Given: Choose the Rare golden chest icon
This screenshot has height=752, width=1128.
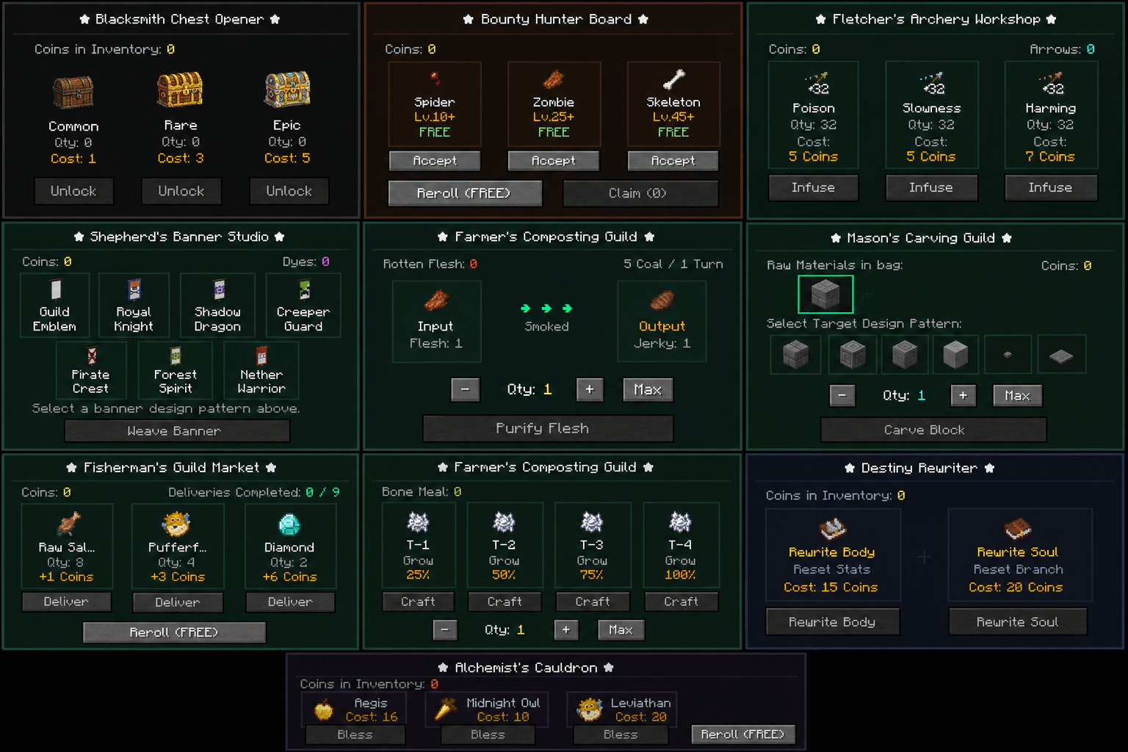Looking at the screenshot, I should pos(180,90).
